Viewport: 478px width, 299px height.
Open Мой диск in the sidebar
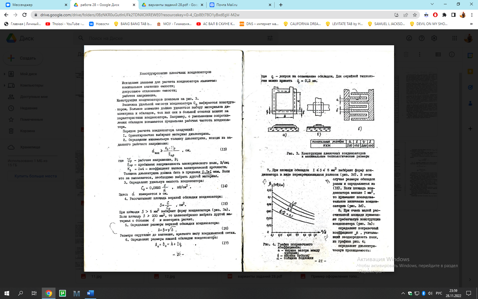coord(28,74)
